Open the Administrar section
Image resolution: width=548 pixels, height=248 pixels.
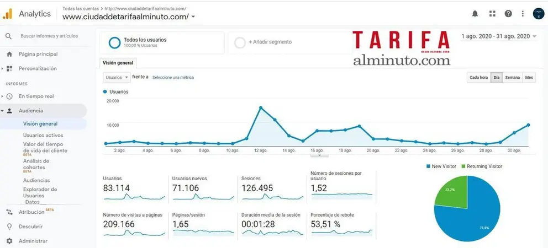point(33,241)
